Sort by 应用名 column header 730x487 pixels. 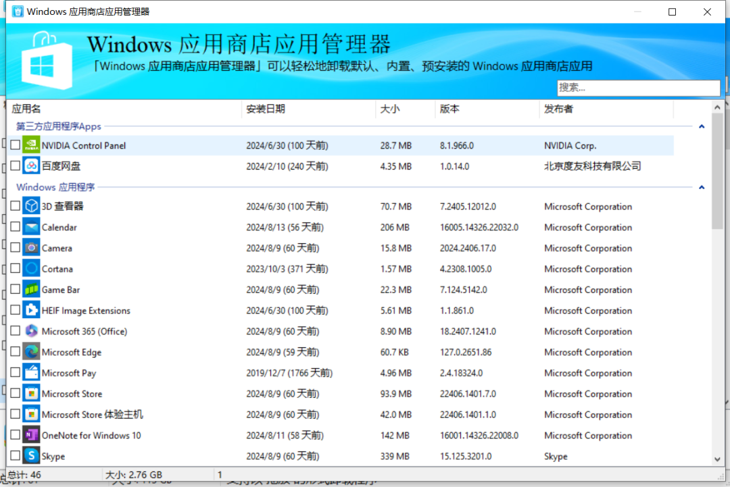(x=124, y=109)
